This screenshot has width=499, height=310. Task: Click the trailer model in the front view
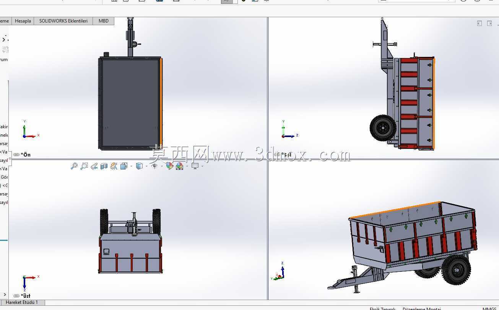coord(130,103)
